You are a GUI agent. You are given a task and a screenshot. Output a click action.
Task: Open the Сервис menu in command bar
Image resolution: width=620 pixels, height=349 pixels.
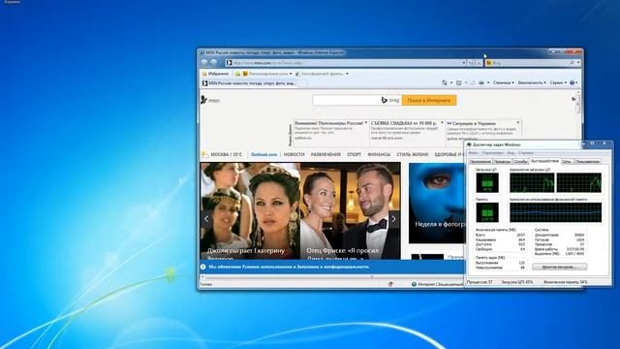pyautogui.click(x=558, y=82)
